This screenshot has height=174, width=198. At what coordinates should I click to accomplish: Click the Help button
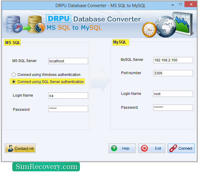point(122,148)
